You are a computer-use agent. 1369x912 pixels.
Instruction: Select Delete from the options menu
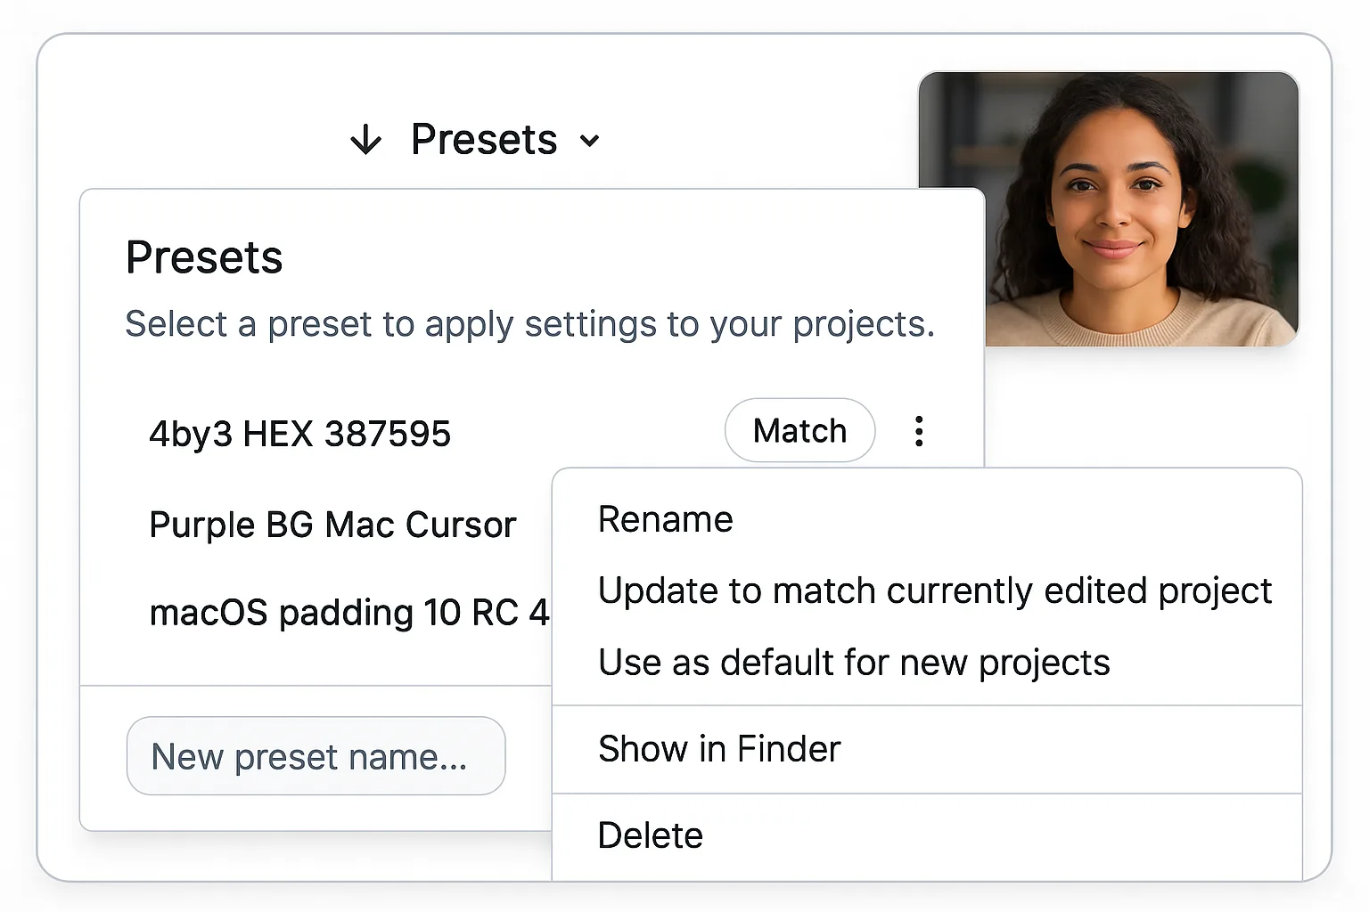(x=650, y=835)
